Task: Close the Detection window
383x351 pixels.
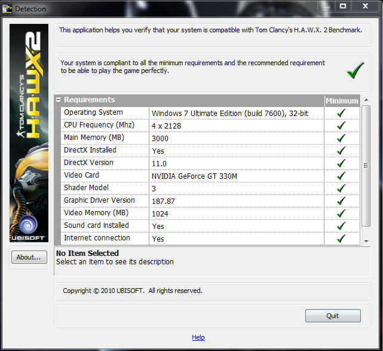Action: click(365, 6)
